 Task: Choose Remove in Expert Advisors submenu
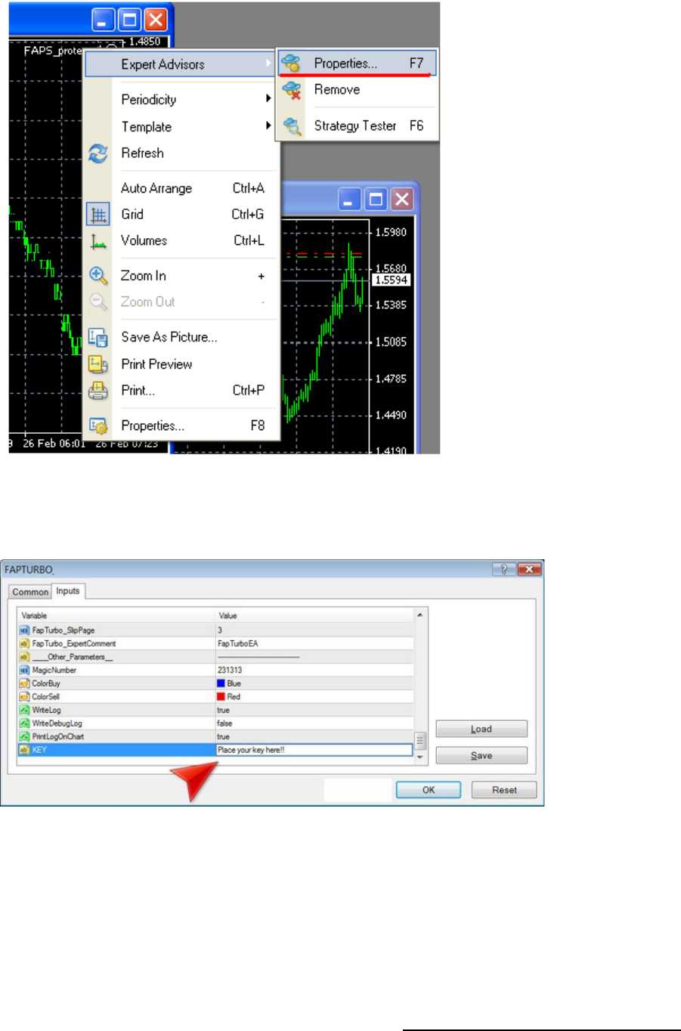[x=337, y=90]
